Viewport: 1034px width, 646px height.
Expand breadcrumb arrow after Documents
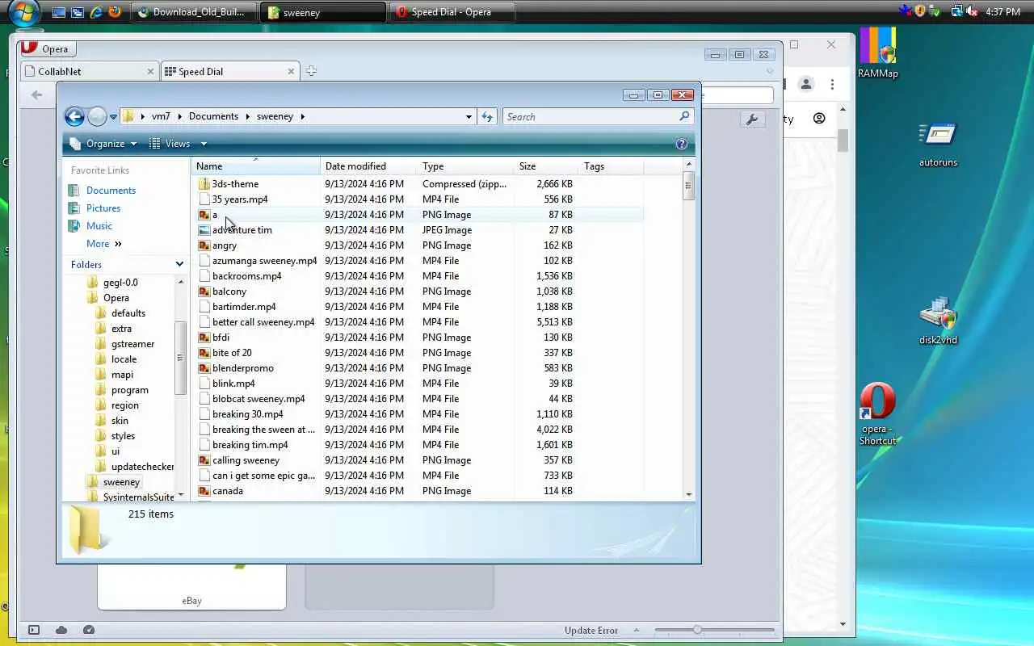tap(247, 116)
